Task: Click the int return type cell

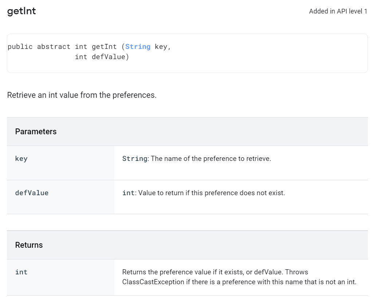Action: click(21, 272)
